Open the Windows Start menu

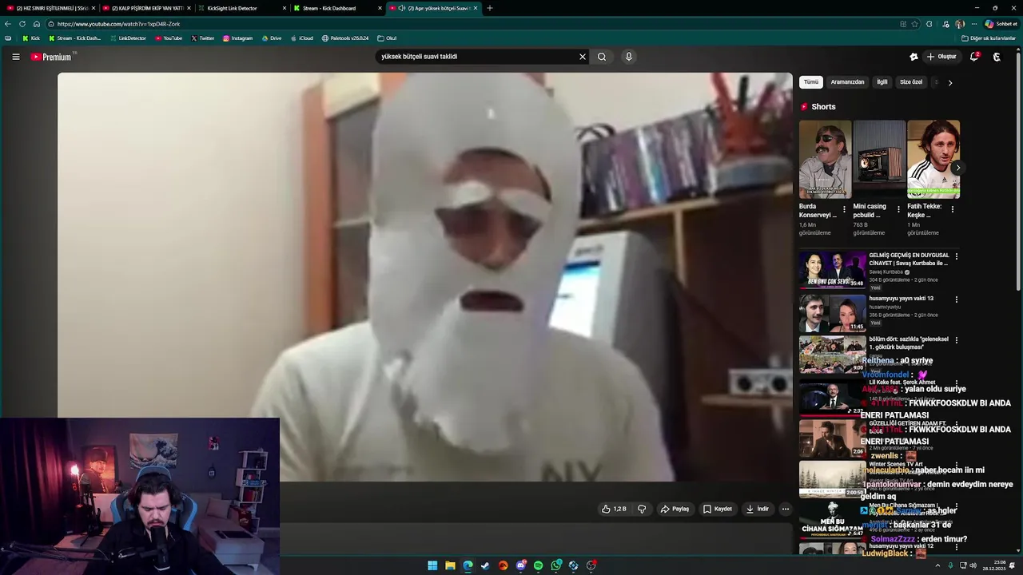pyautogui.click(x=432, y=565)
